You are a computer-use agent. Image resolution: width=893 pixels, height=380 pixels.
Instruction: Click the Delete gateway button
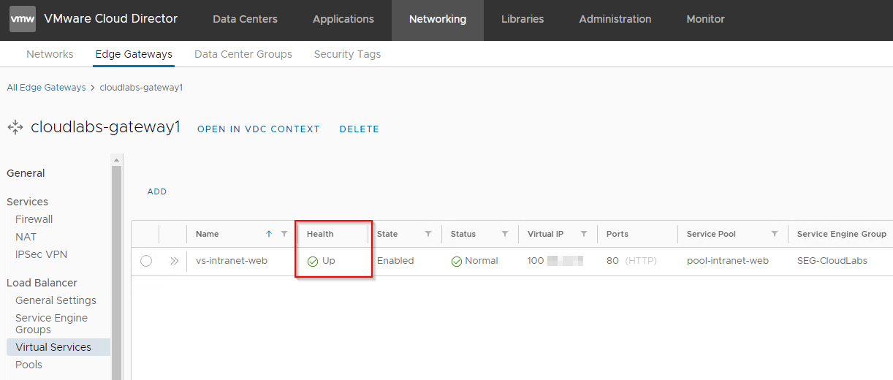[x=360, y=129]
